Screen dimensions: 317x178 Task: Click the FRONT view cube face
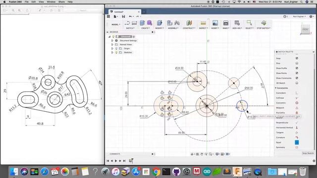[305, 29]
